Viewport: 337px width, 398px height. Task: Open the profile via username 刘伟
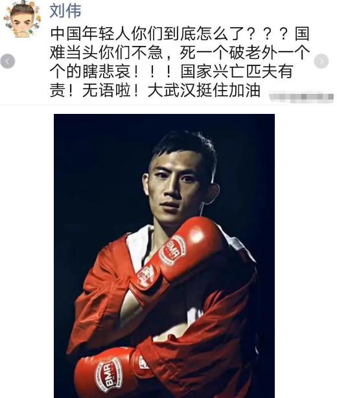(65, 11)
